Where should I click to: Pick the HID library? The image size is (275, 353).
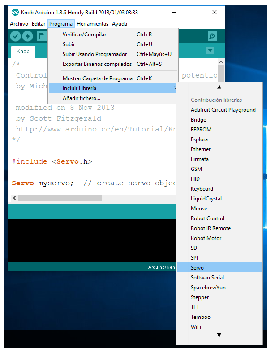click(x=219, y=179)
